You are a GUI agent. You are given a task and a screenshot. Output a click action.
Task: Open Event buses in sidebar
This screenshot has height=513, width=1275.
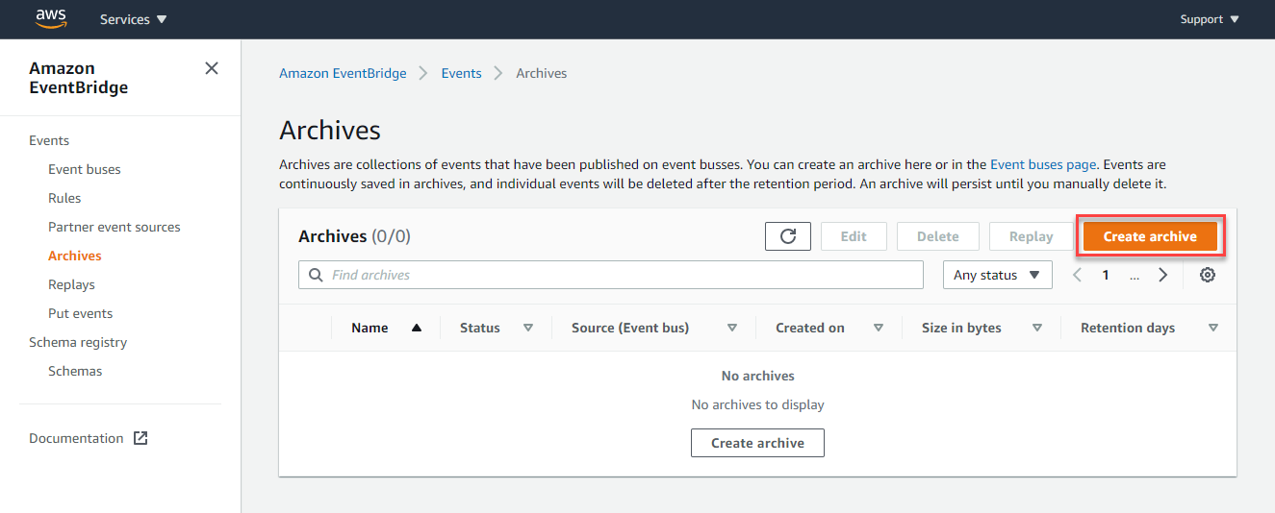85,169
